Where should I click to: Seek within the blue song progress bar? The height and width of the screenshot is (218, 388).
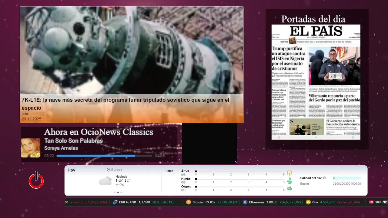tap(105, 156)
